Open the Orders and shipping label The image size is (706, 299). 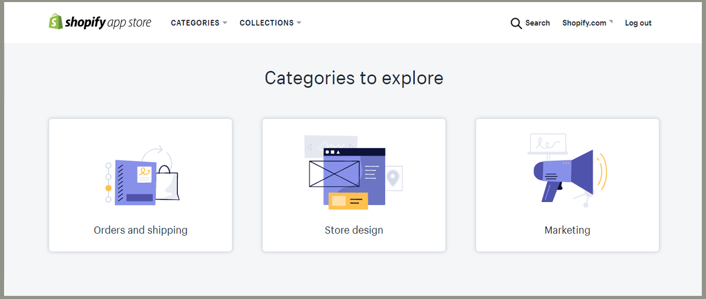coord(140,230)
